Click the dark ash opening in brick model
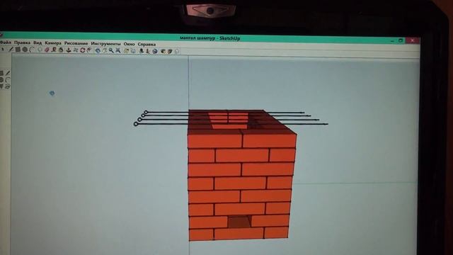The height and width of the screenshot is (255, 453). (x=239, y=222)
